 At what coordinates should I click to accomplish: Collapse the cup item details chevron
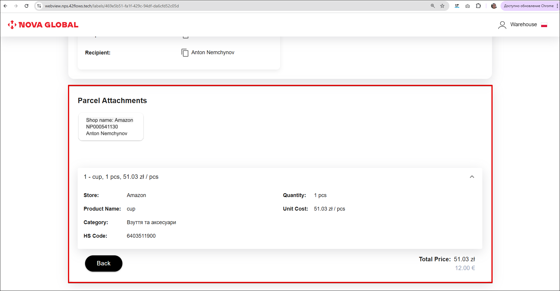[x=472, y=177]
